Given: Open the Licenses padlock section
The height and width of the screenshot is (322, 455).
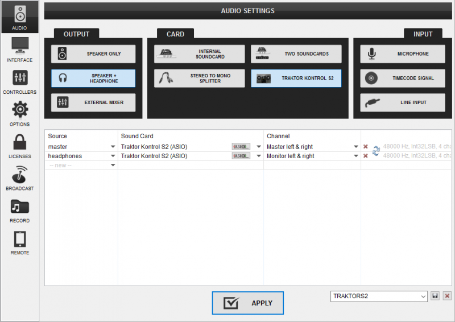Looking at the screenshot, I should pyautogui.click(x=19, y=146).
